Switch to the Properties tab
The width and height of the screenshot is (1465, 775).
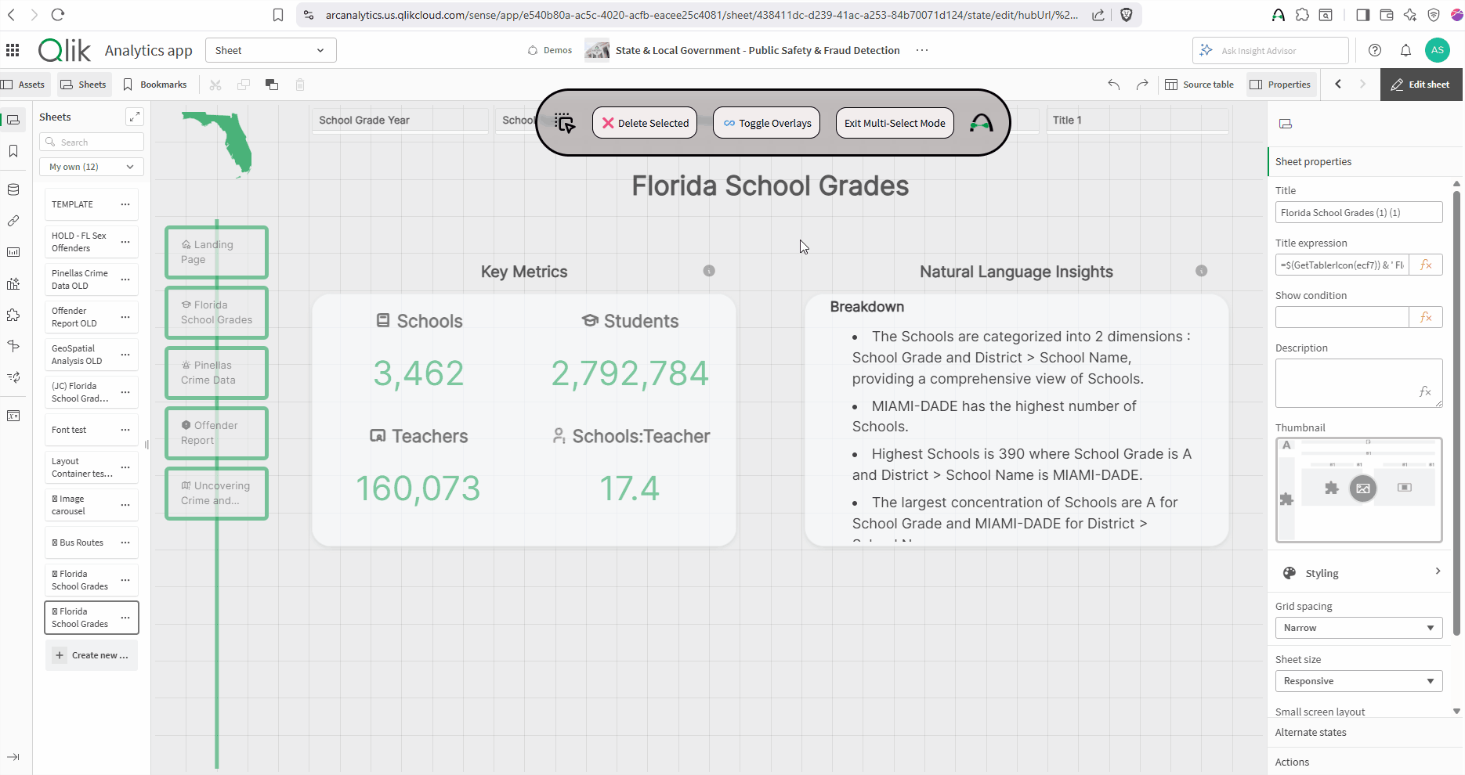(x=1280, y=85)
